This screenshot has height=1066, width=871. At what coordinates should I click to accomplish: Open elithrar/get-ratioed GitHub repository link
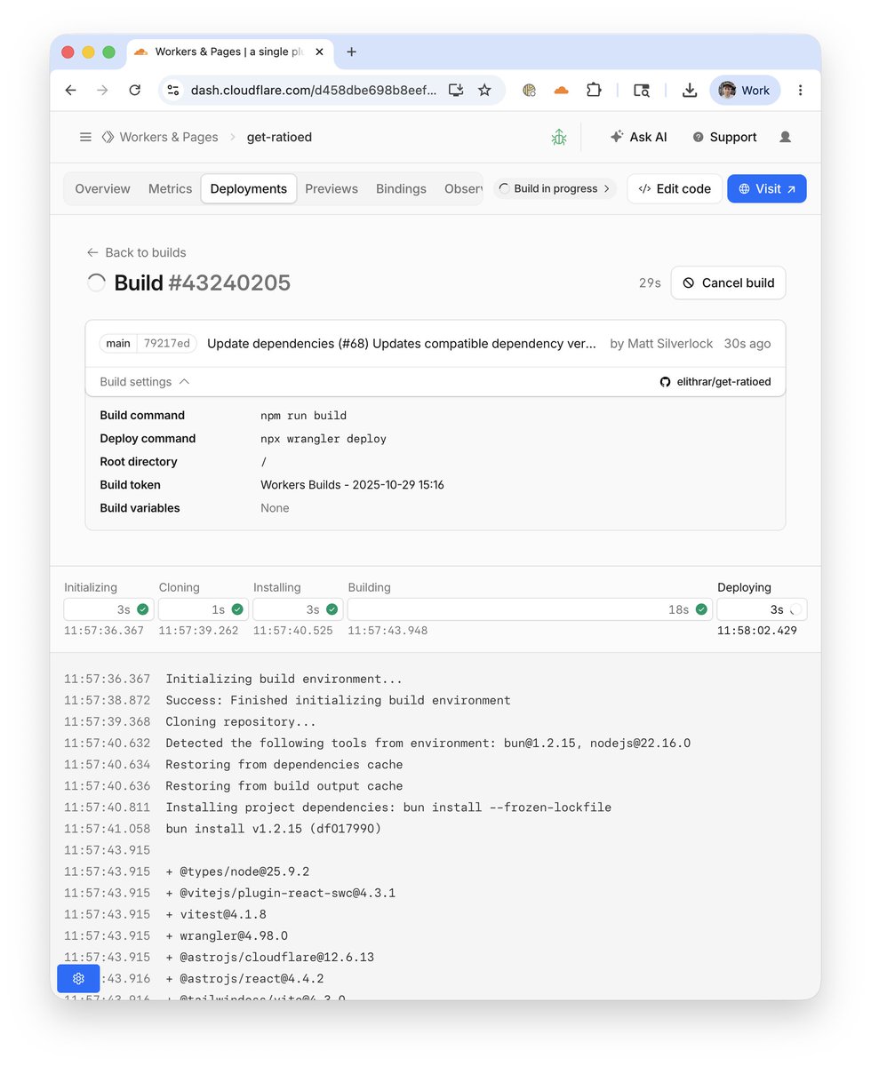coord(715,382)
